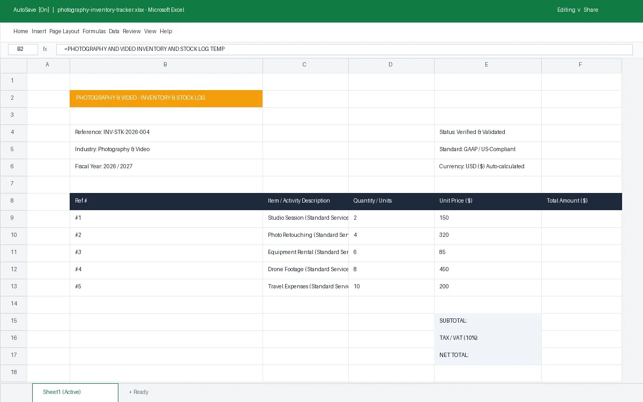
Task: Select the orange title cell B2
Action: (x=166, y=99)
